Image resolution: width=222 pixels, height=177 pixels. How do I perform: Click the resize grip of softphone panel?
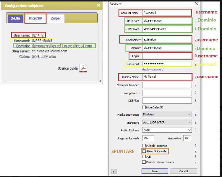point(100,81)
